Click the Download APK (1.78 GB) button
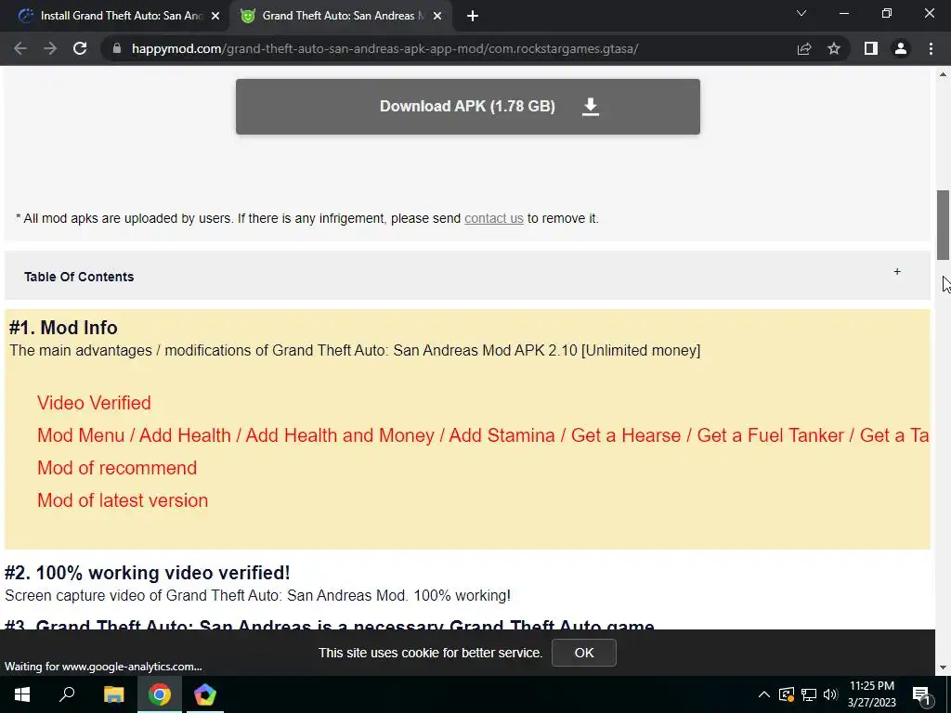The height and width of the screenshot is (713, 951). pos(468,107)
